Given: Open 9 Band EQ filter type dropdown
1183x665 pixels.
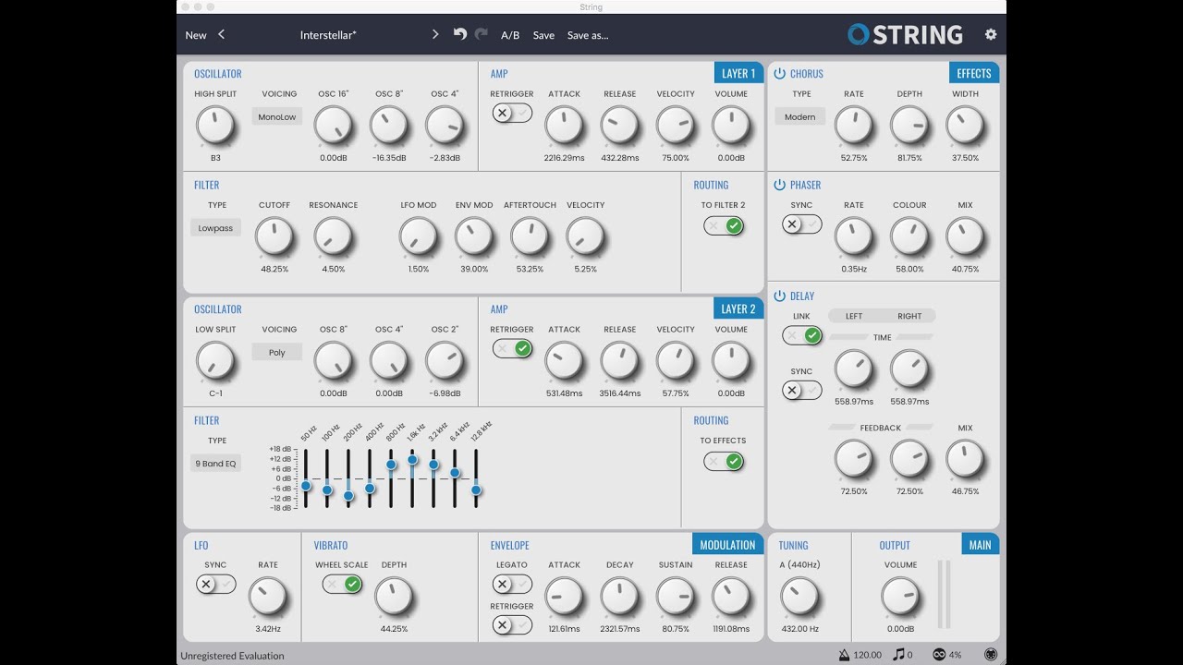Looking at the screenshot, I should (215, 464).
